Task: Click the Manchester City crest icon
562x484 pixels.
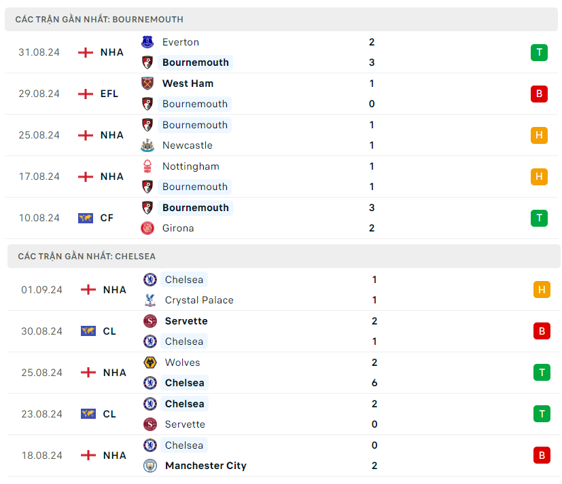Action: coord(150,466)
